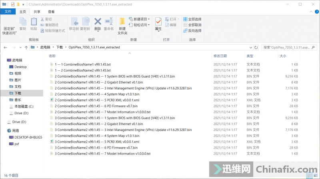Select 2 CombineBiosName1 System BIOS with BIOS Guard file

(115, 76)
